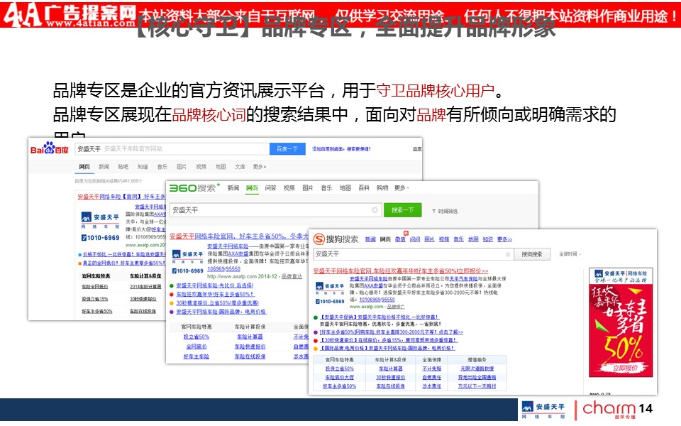The image size is (681, 426).
Task: Click 投立省50% in 360 table
Action: [196, 337]
